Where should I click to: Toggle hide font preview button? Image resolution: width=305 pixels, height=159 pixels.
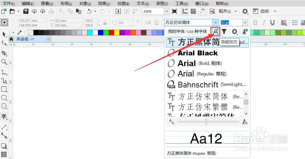coord(216,32)
